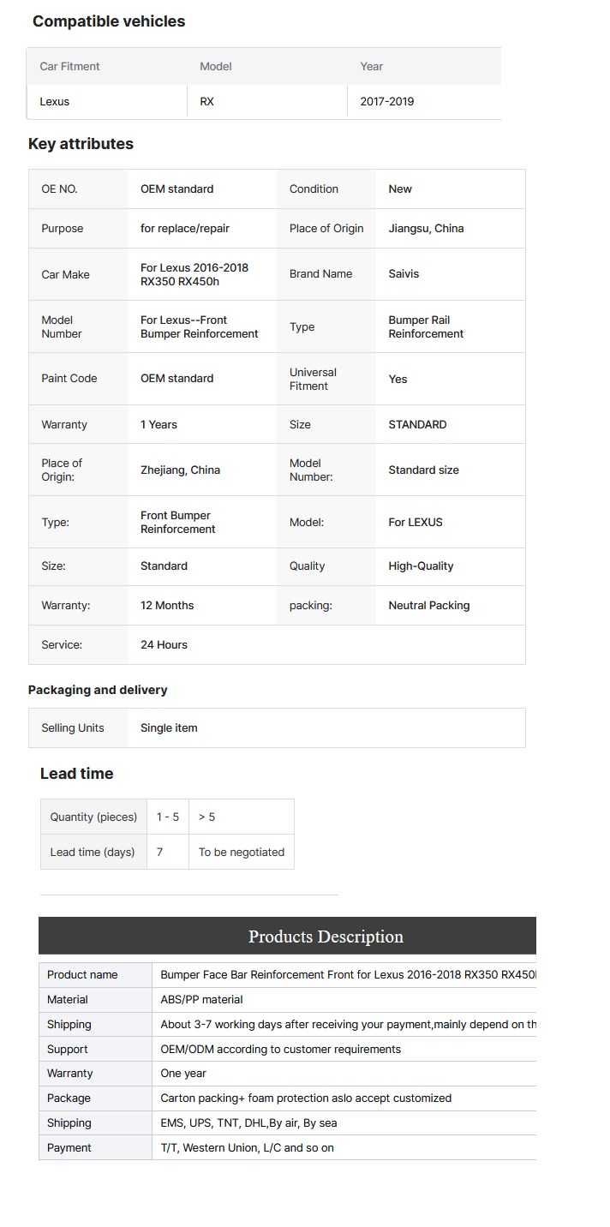Select the 1 Years warranty value
The image size is (610, 1227).
[x=158, y=424]
